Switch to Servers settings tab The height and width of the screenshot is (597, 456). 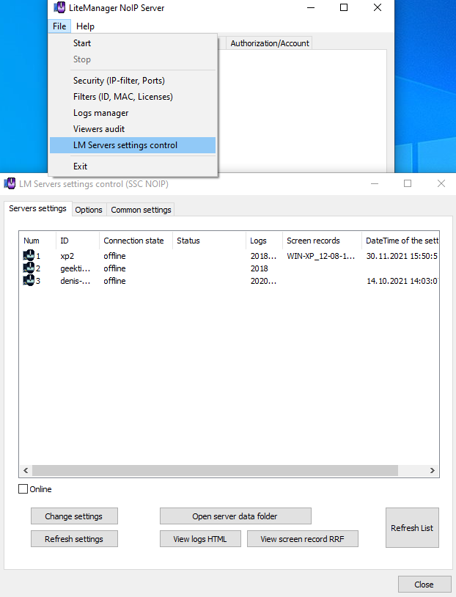pos(37,208)
